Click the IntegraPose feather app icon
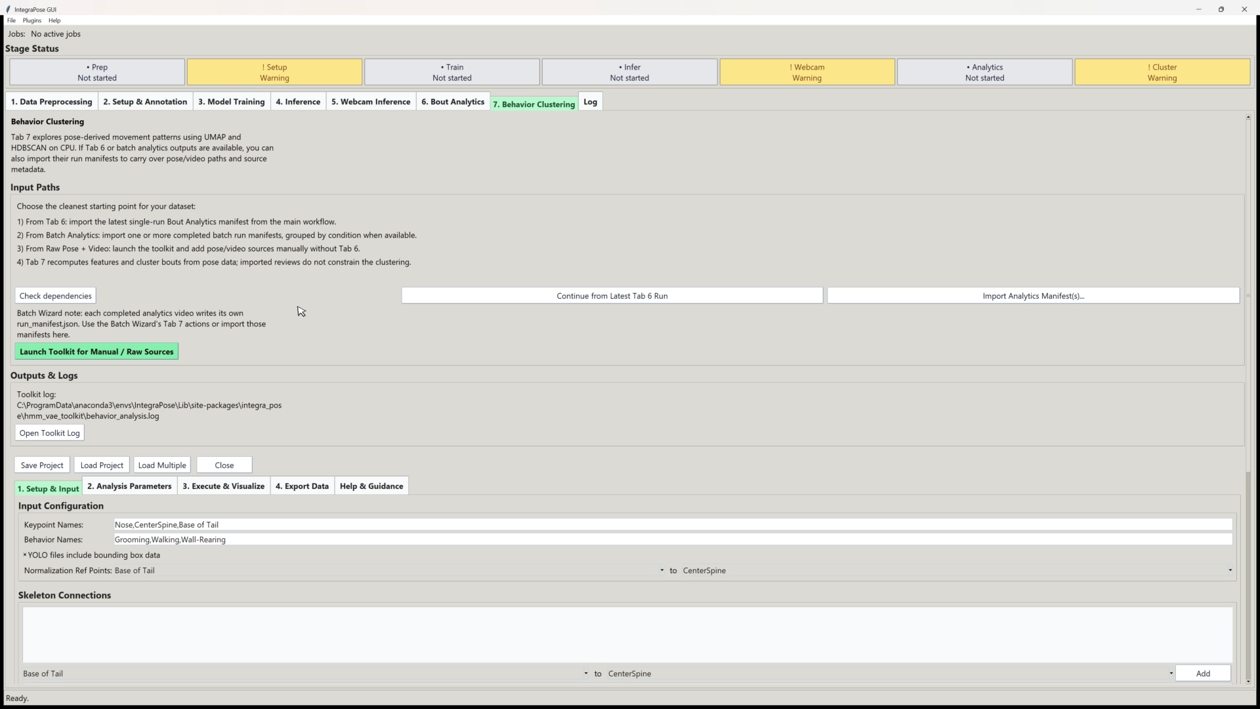Viewport: 1260px width, 709px height. click(x=8, y=9)
